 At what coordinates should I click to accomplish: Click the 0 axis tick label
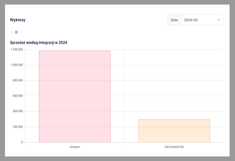pos(22,142)
